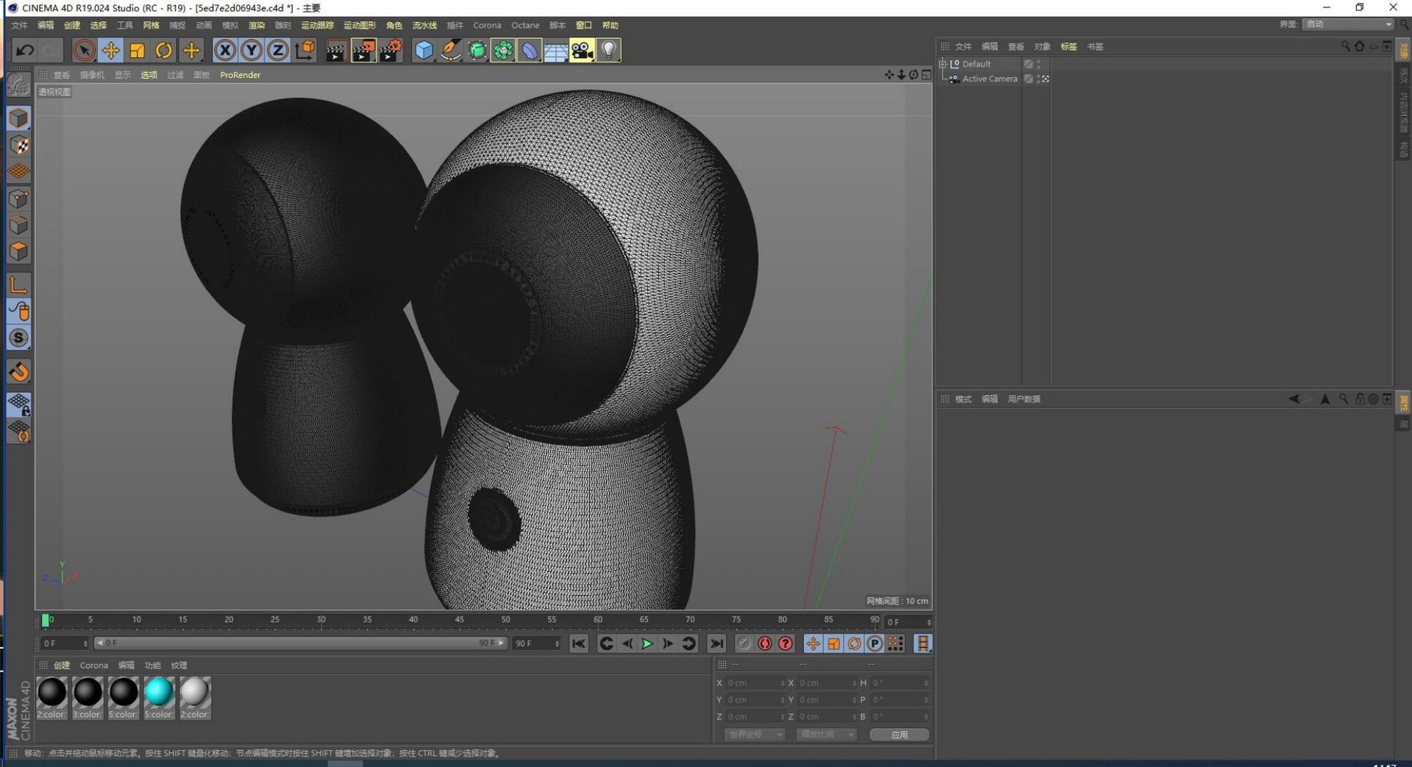This screenshot has height=767, width=1412.
Task: Select the Move tool in top toolbar
Action: point(110,51)
